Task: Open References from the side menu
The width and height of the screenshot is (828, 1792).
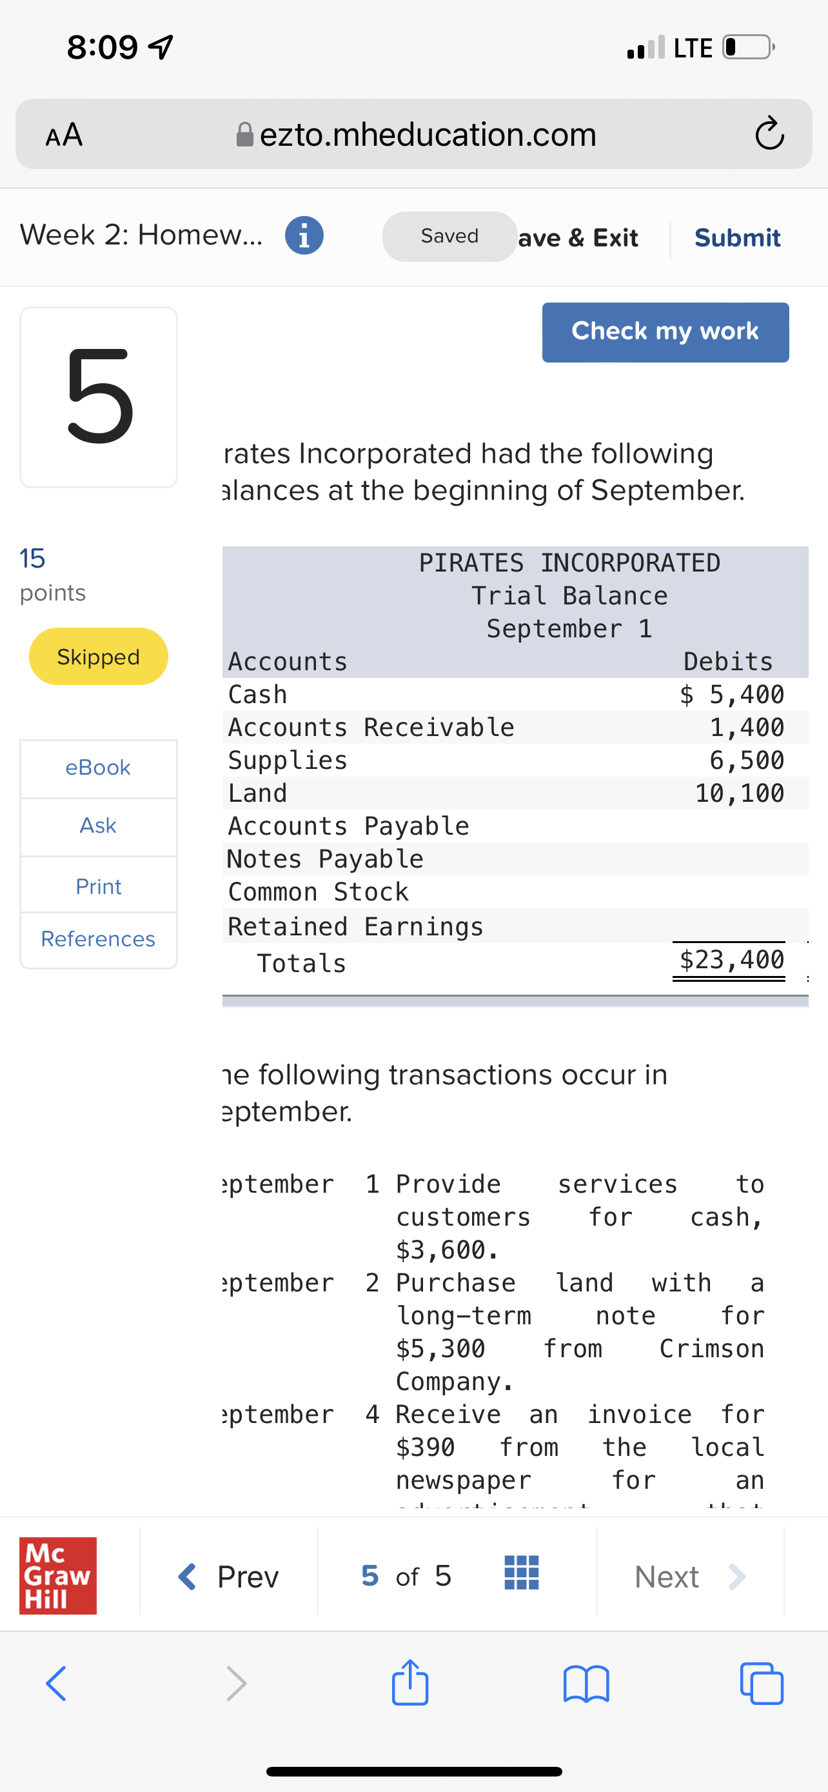Action: 98,939
